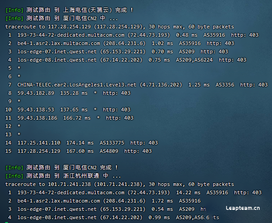This screenshot has height=223, width=272.
Task: Select 'AS209,AS6224' next to 0.75 ms
Action: [x=194, y=60]
